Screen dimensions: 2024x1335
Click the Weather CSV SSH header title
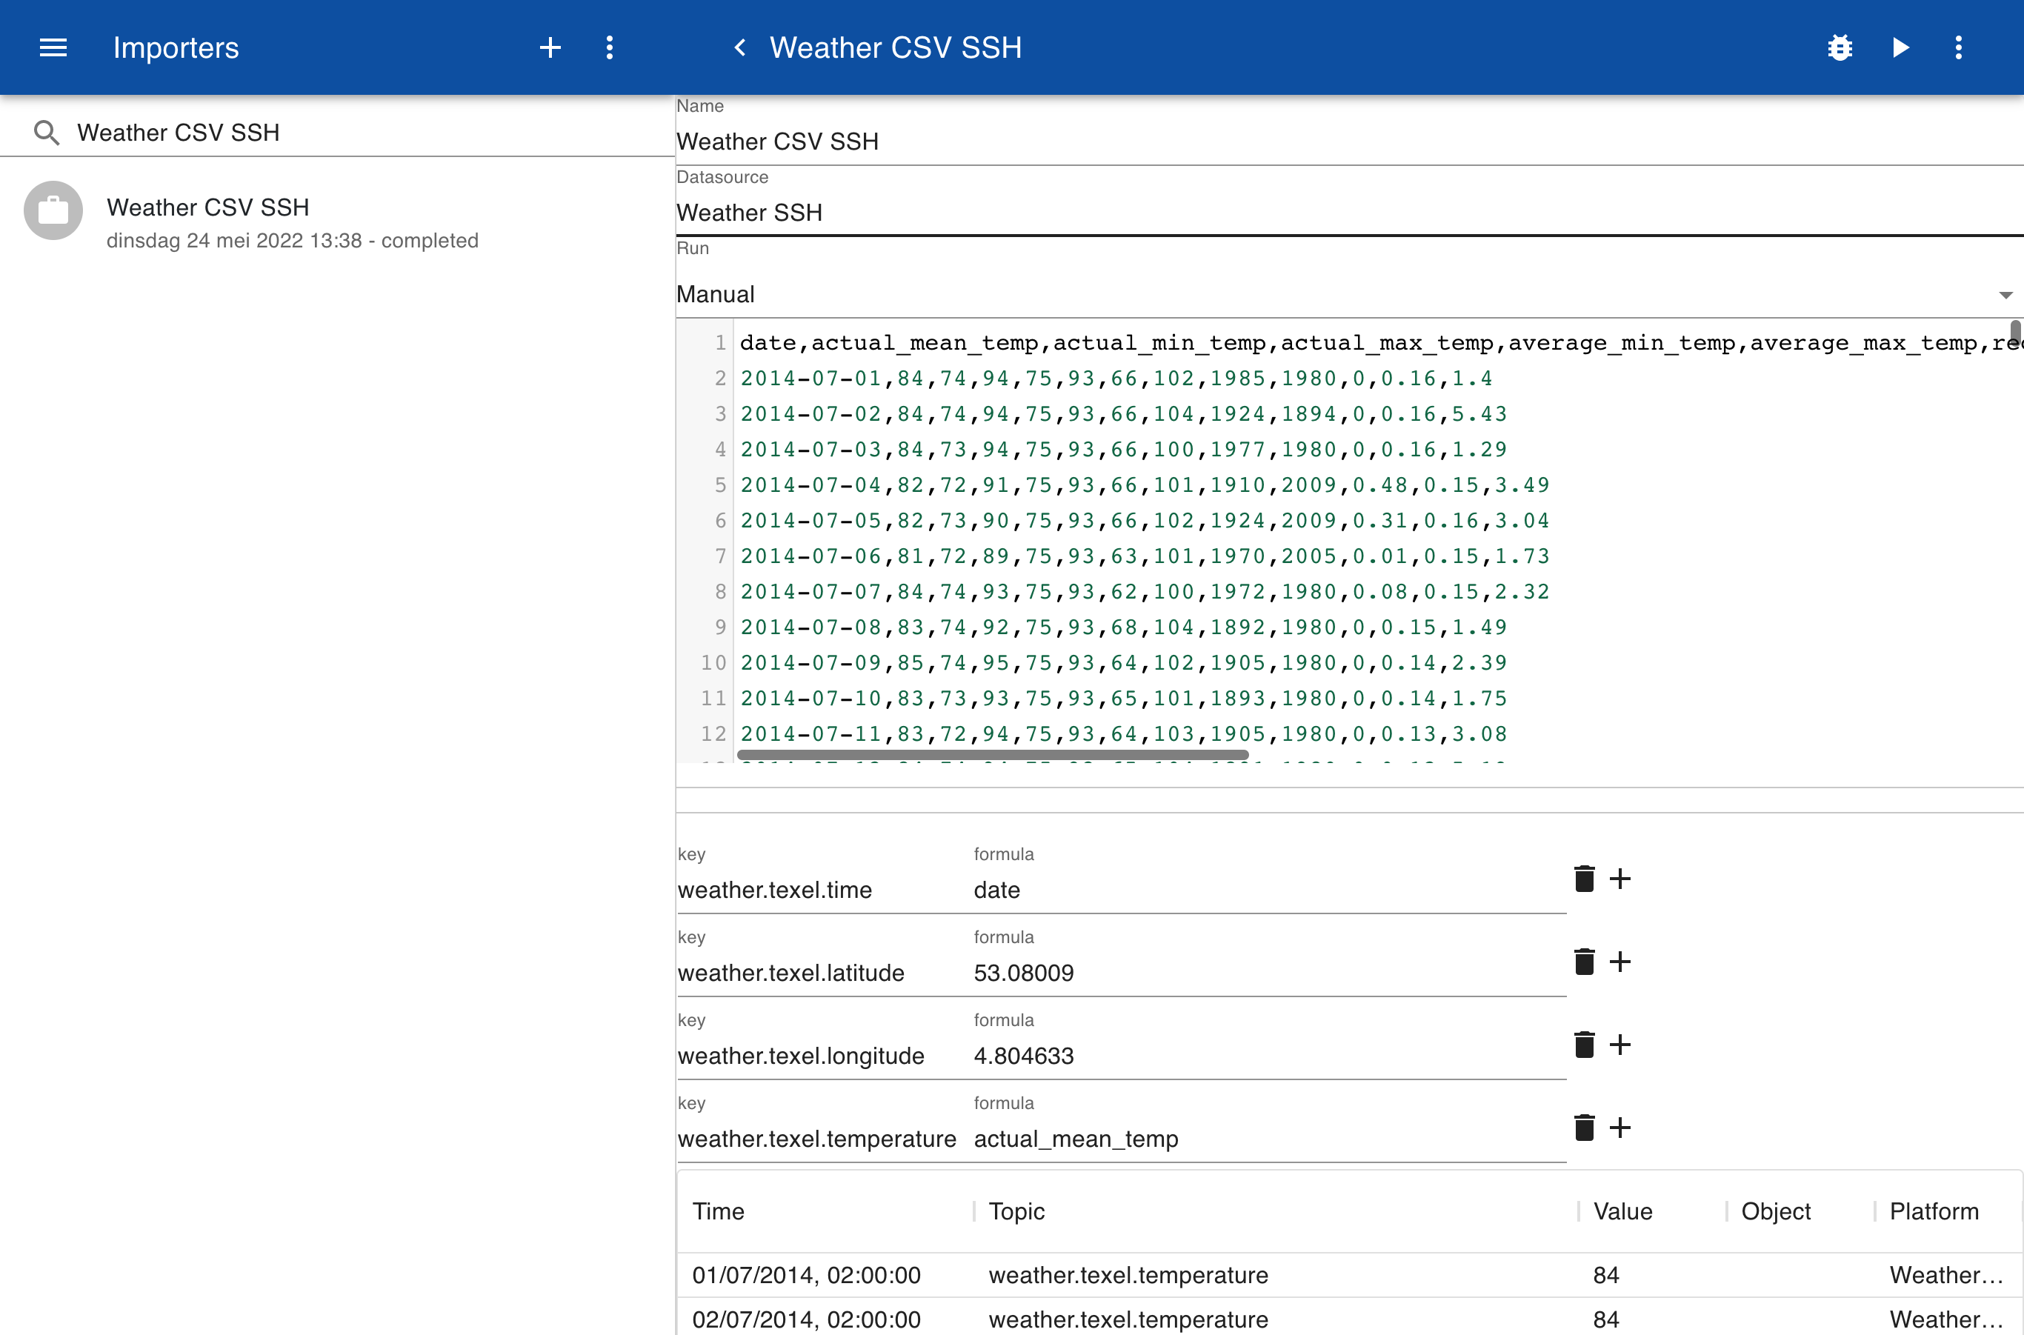[896, 47]
